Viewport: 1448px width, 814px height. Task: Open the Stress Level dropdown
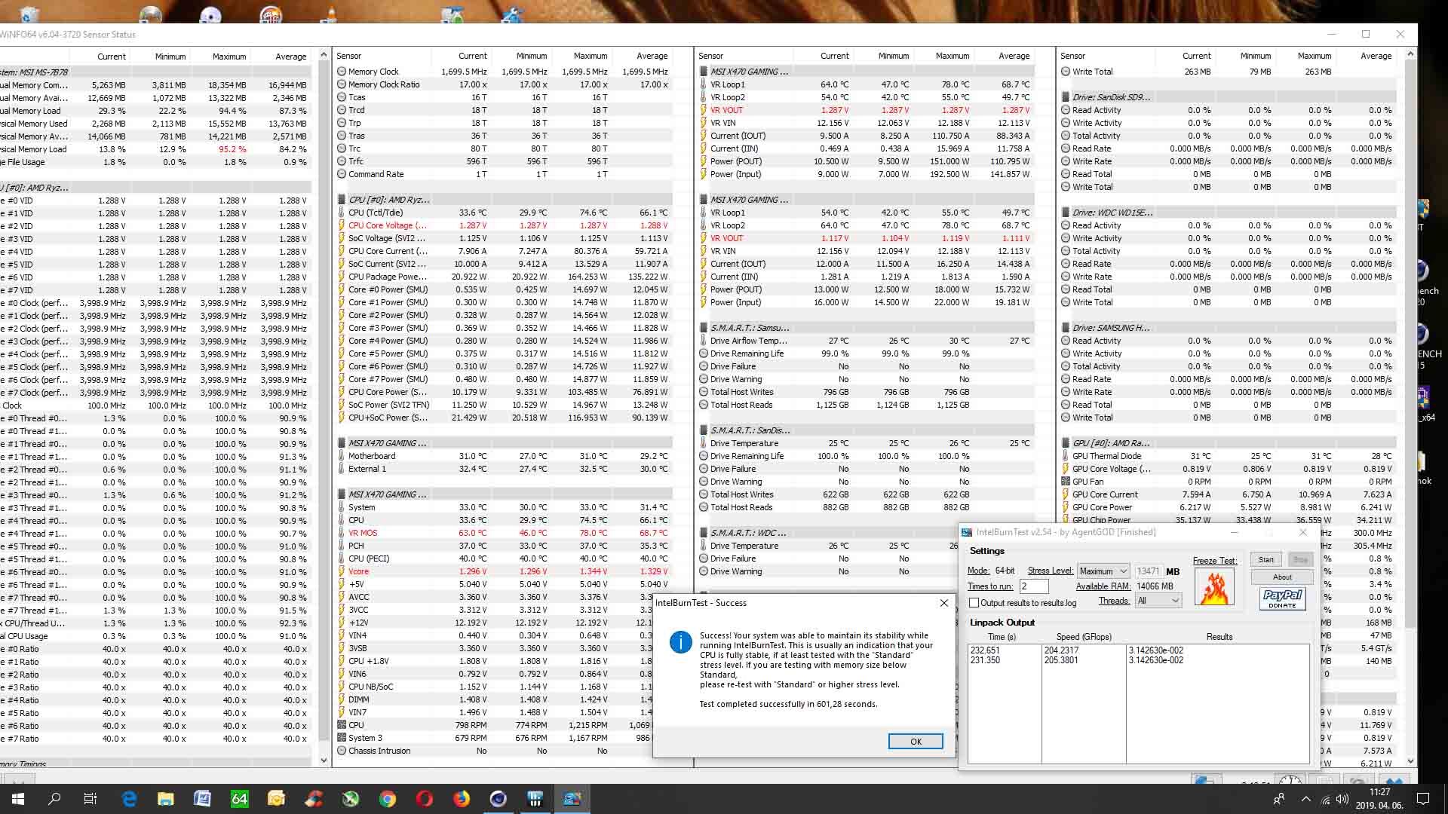coord(1103,571)
